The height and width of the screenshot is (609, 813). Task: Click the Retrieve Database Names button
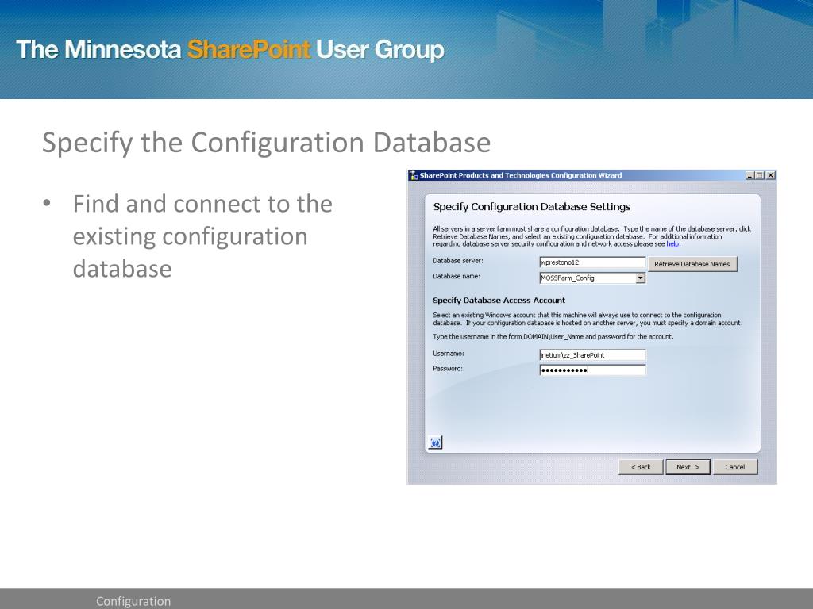[692, 264]
